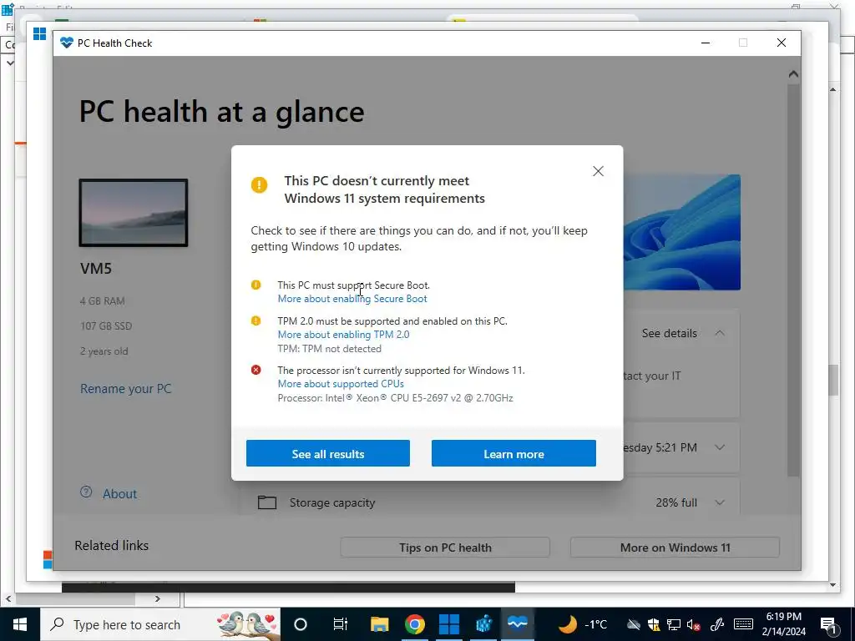
Task: Open the About link
Action: pos(120,494)
